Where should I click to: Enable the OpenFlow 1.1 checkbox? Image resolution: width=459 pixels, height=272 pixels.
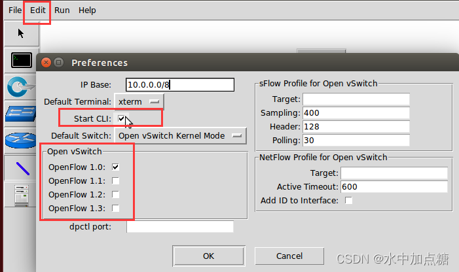tap(115, 180)
